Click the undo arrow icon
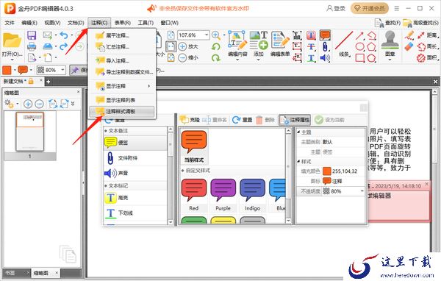This screenshot has width=441, height=281. pos(64,35)
